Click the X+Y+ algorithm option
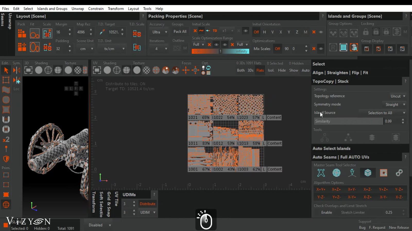The height and width of the screenshot is (231, 412). point(321,189)
